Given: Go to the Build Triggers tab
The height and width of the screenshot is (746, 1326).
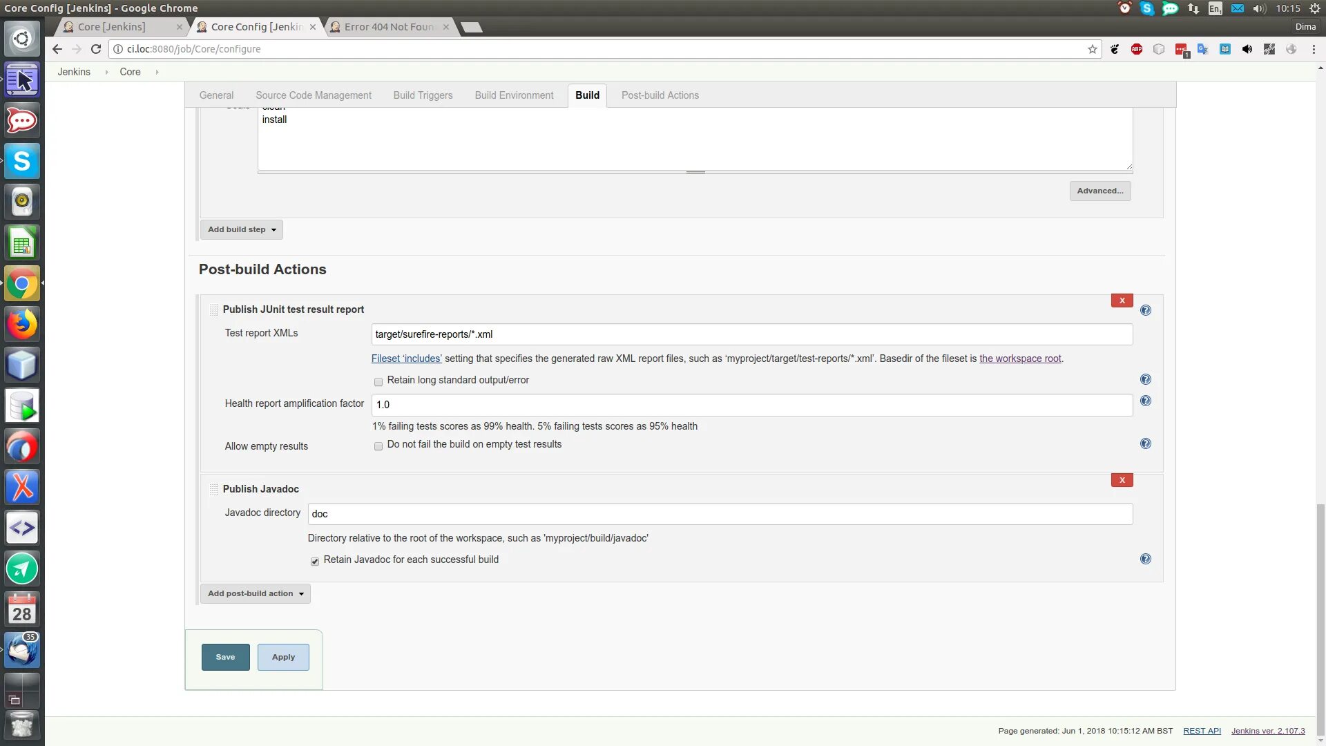Looking at the screenshot, I should pos(423,95).
